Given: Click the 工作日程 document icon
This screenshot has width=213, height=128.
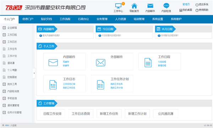Looking at the screenshot, I should (148, 62).
